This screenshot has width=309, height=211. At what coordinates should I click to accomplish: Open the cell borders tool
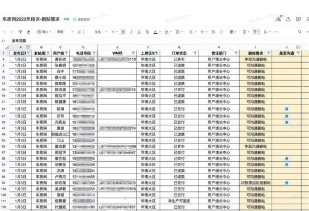coord(178,32)
